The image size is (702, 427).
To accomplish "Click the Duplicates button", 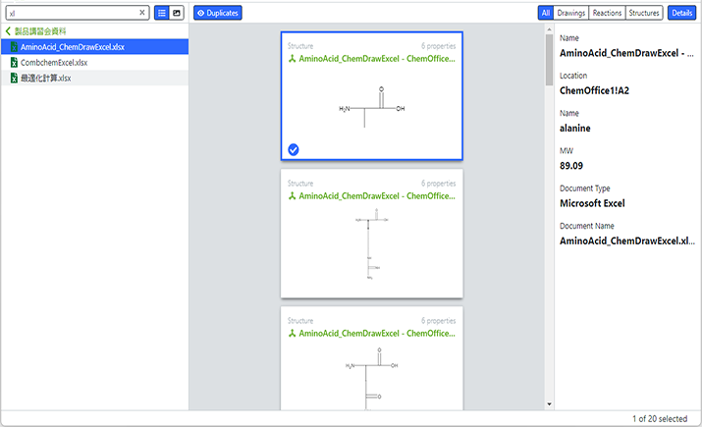I will (218, 13).
